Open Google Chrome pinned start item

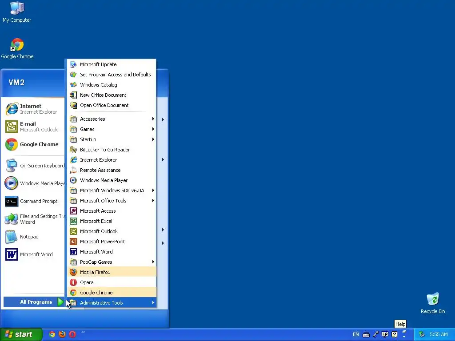(x=34, y=144)
